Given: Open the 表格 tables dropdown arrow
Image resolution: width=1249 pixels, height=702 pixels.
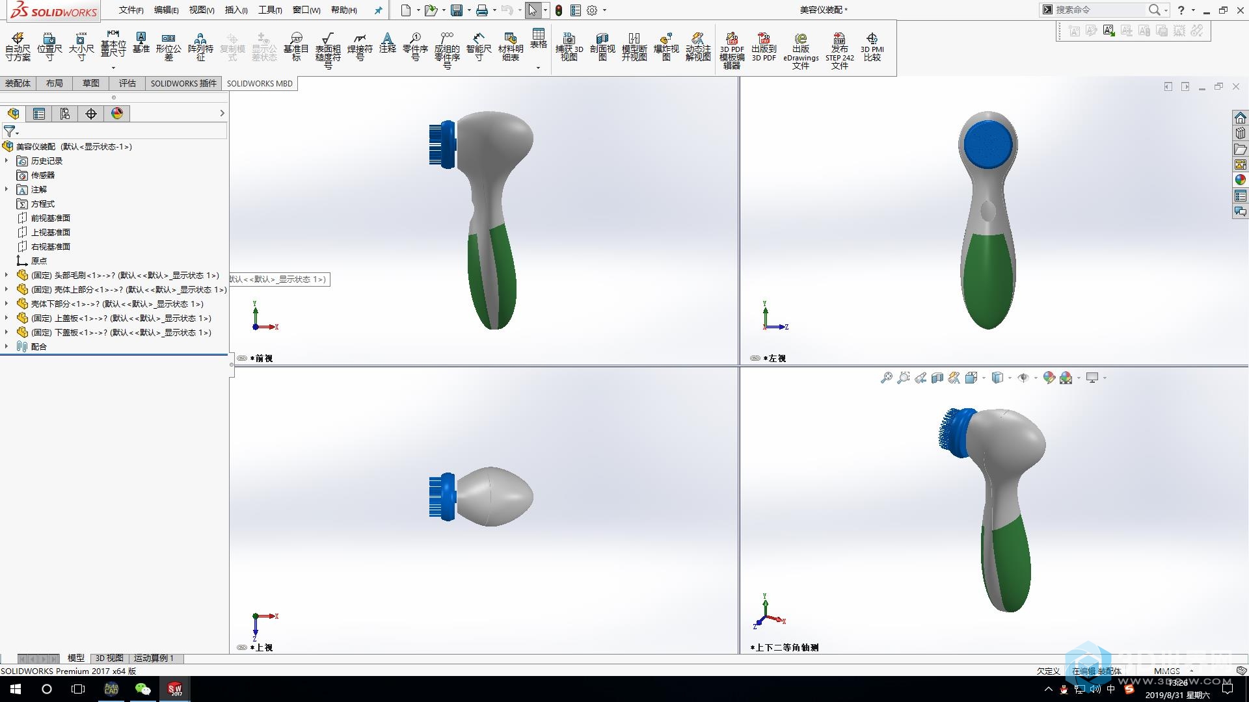Looking at the screenshot, I should coord(538,68).
